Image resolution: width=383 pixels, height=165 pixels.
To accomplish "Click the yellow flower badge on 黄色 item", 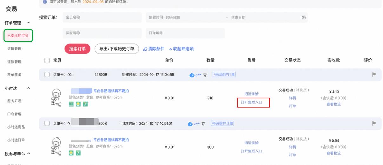I will [x=78, y=104].
